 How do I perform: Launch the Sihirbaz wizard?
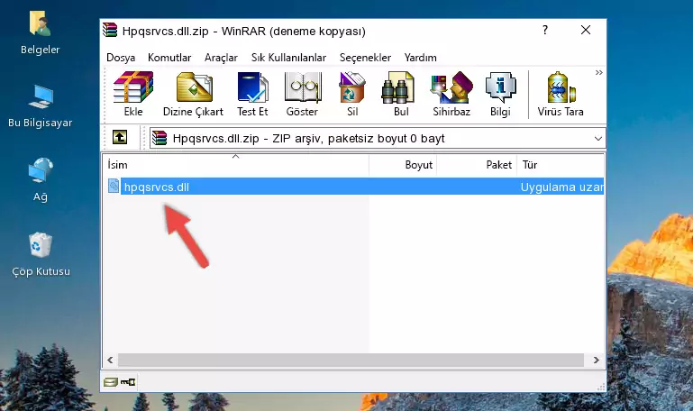451,94
